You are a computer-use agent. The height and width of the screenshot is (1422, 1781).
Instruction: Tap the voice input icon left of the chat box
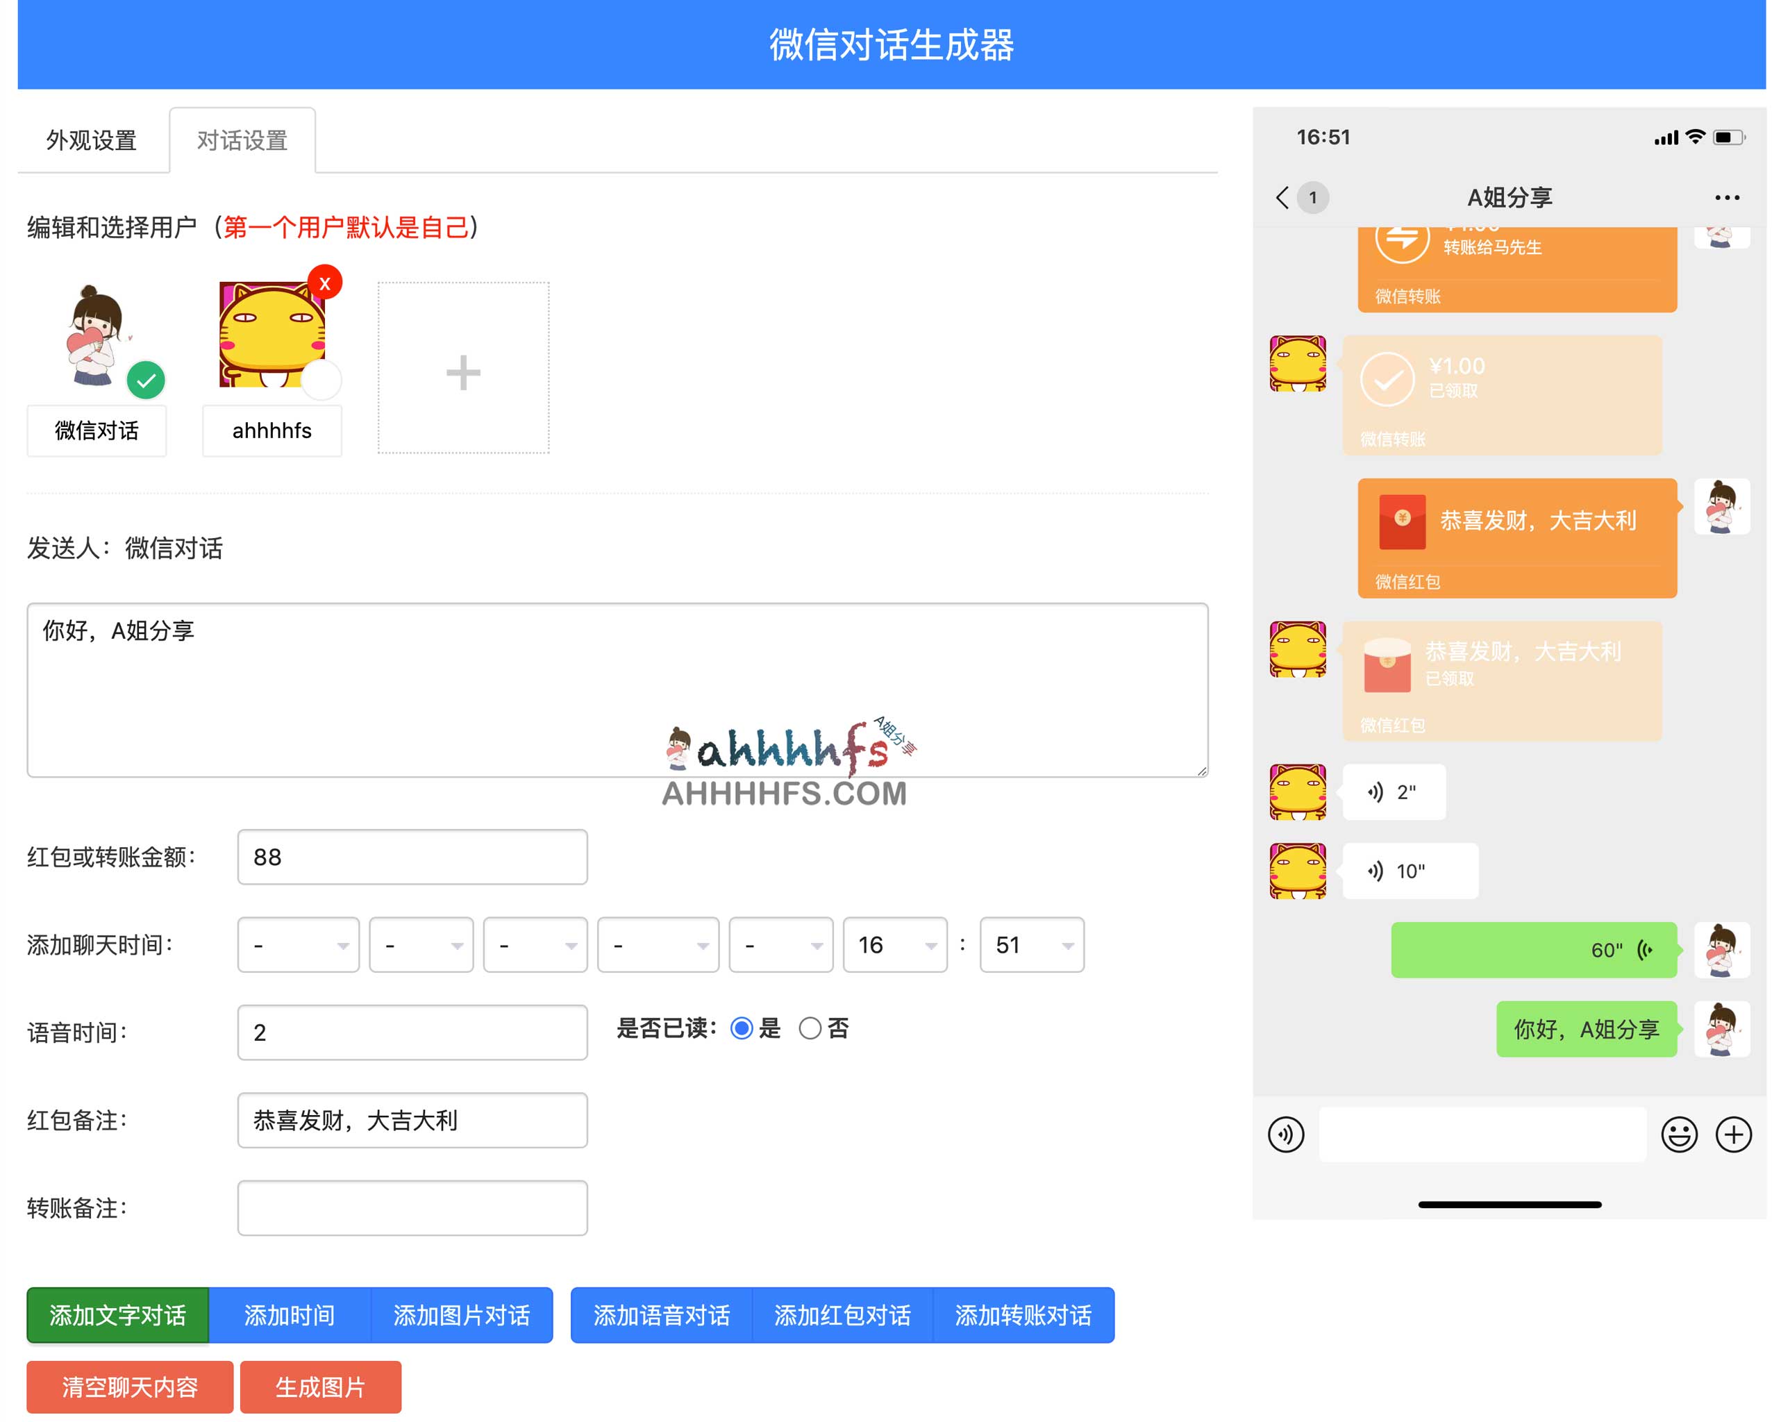(1286, 1135)
